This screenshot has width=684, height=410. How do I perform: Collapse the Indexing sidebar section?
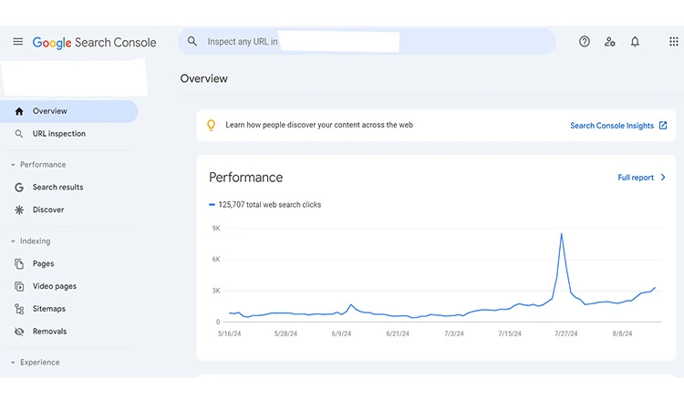30,241
